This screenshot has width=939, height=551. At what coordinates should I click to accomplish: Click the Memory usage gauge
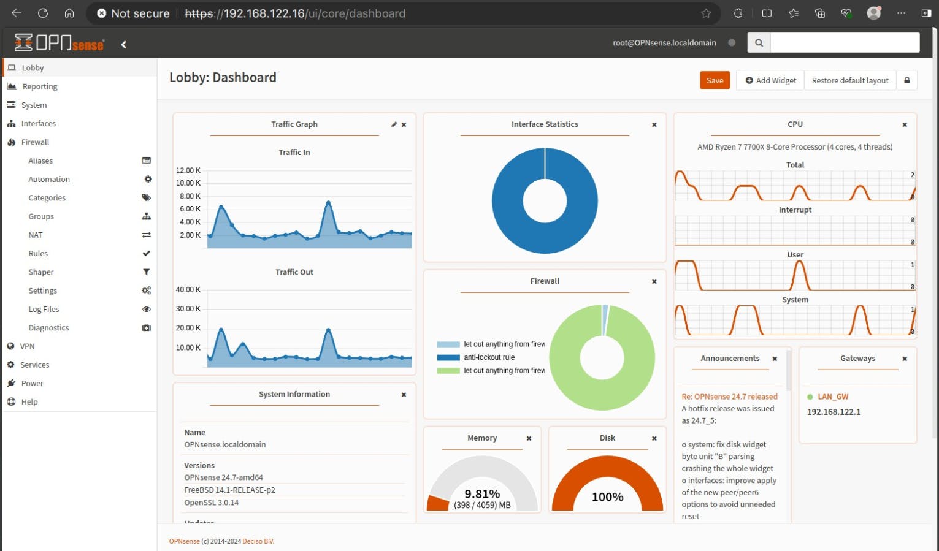(x=482, y=483)
